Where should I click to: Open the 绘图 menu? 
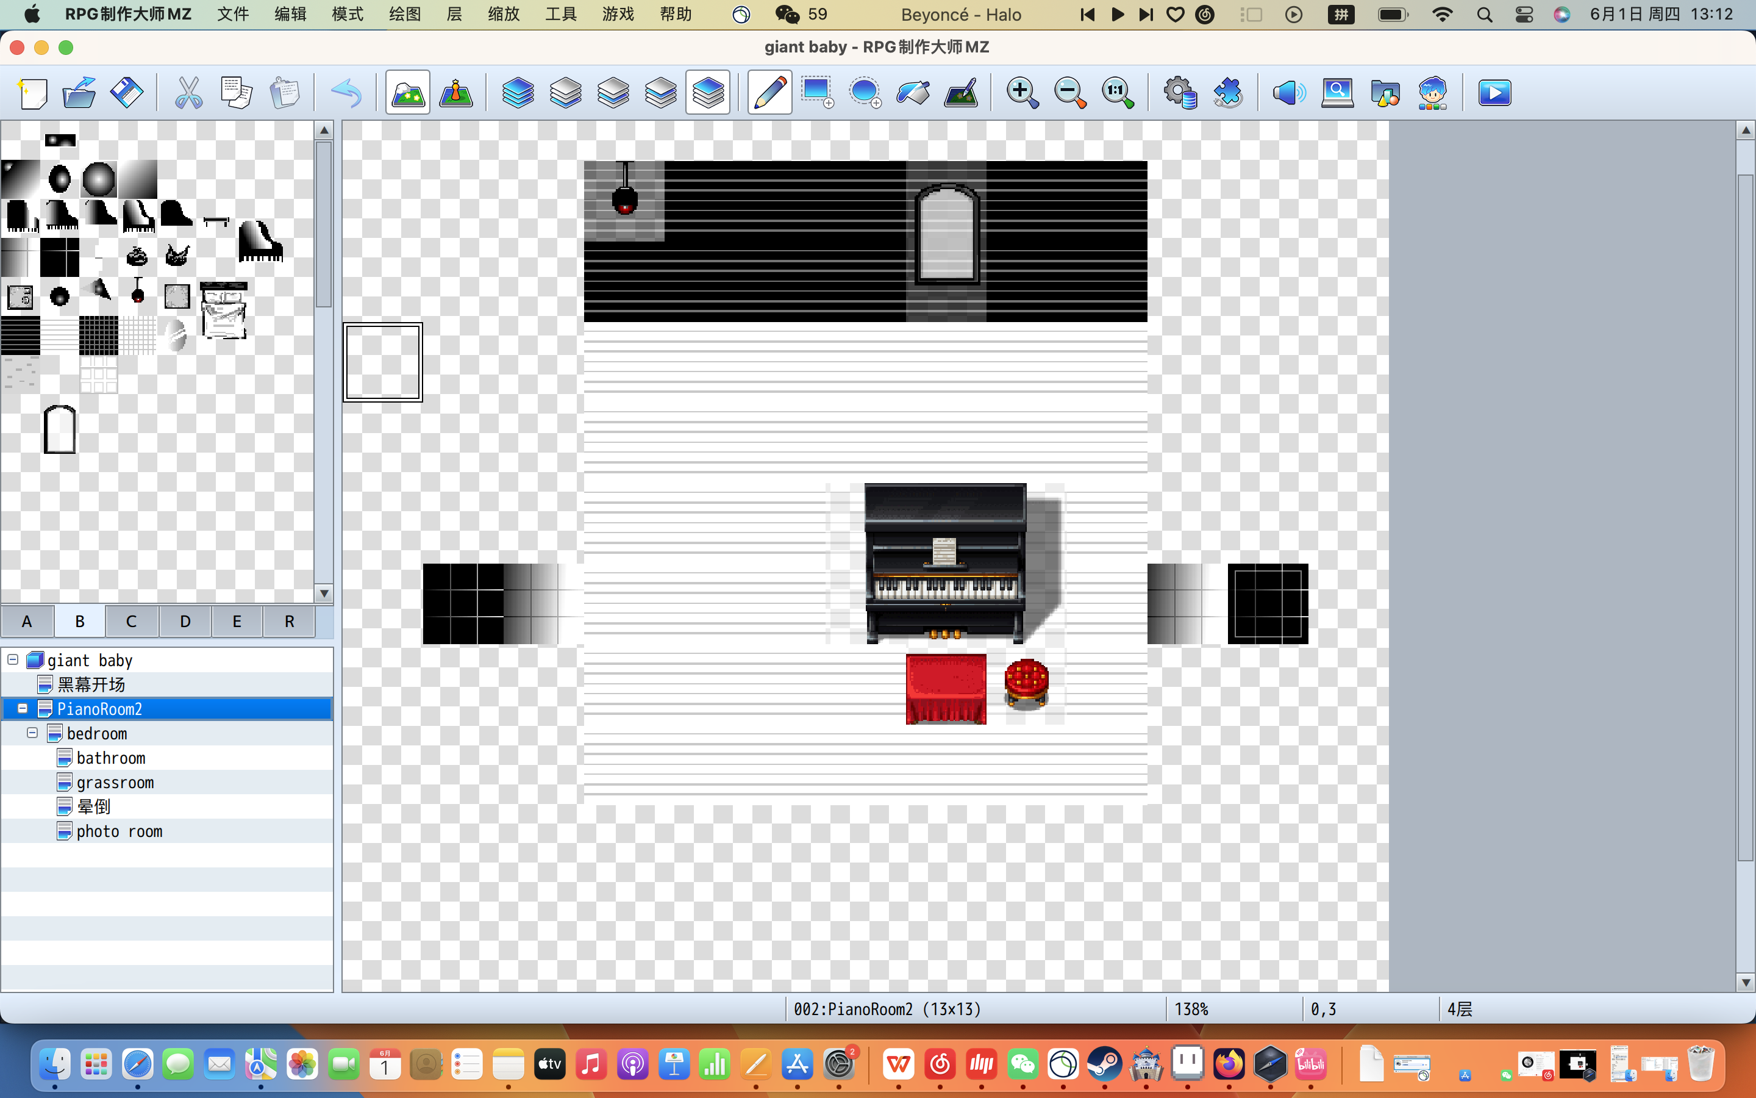click(404, 15)
